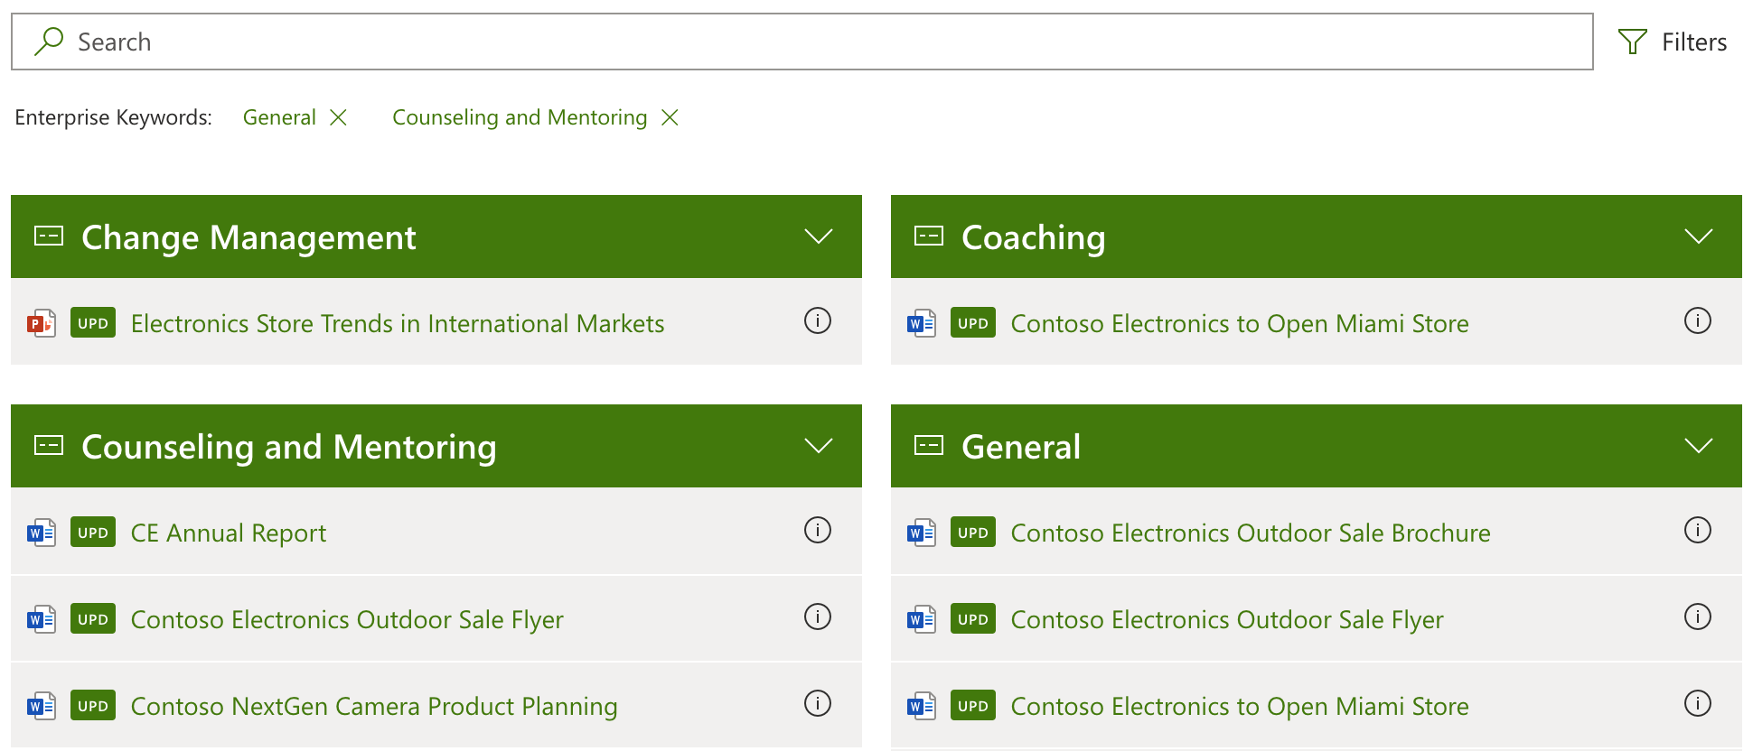Click Word icon next to CE Annual Report
Viewport: 1753px width, 751px height.
(42, 533)
